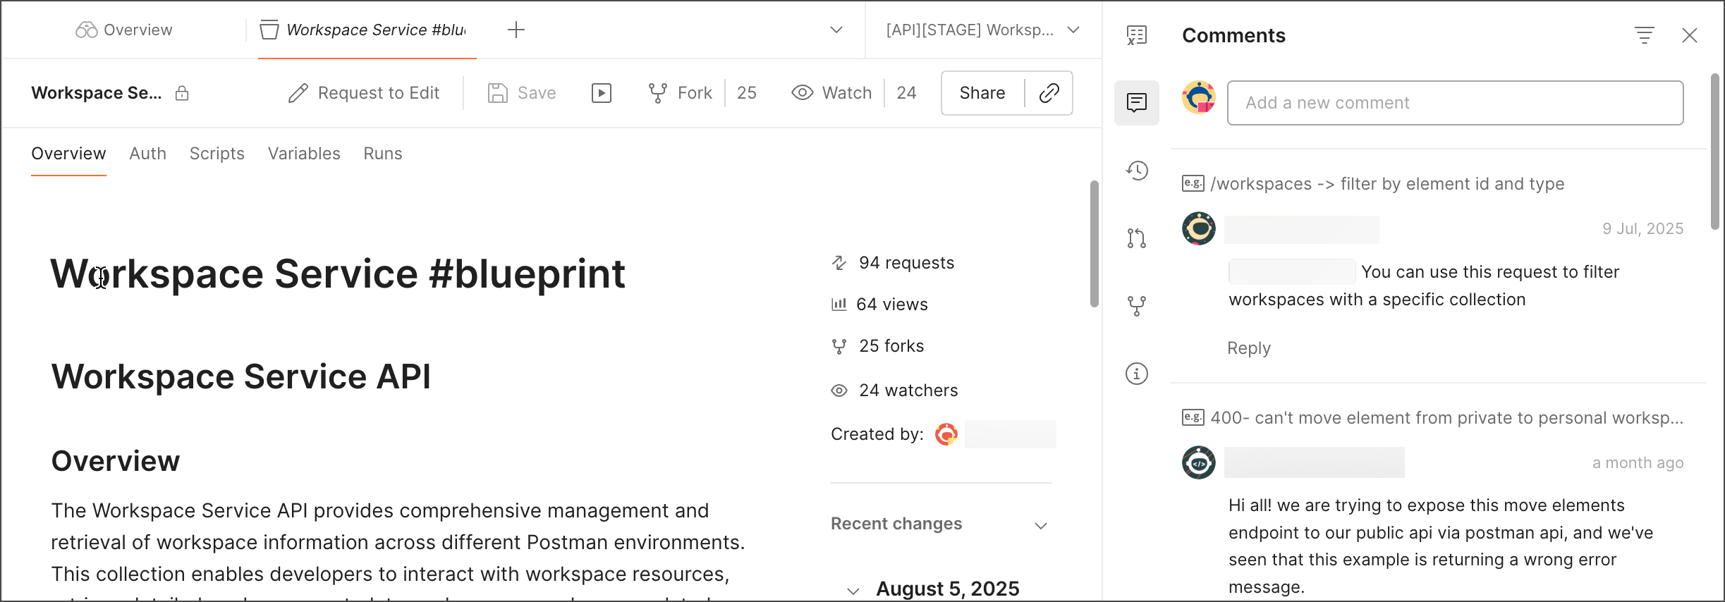Open the changelog history icon
The width and height of the screenshot is (1725, 602).
pos(1137,171)
